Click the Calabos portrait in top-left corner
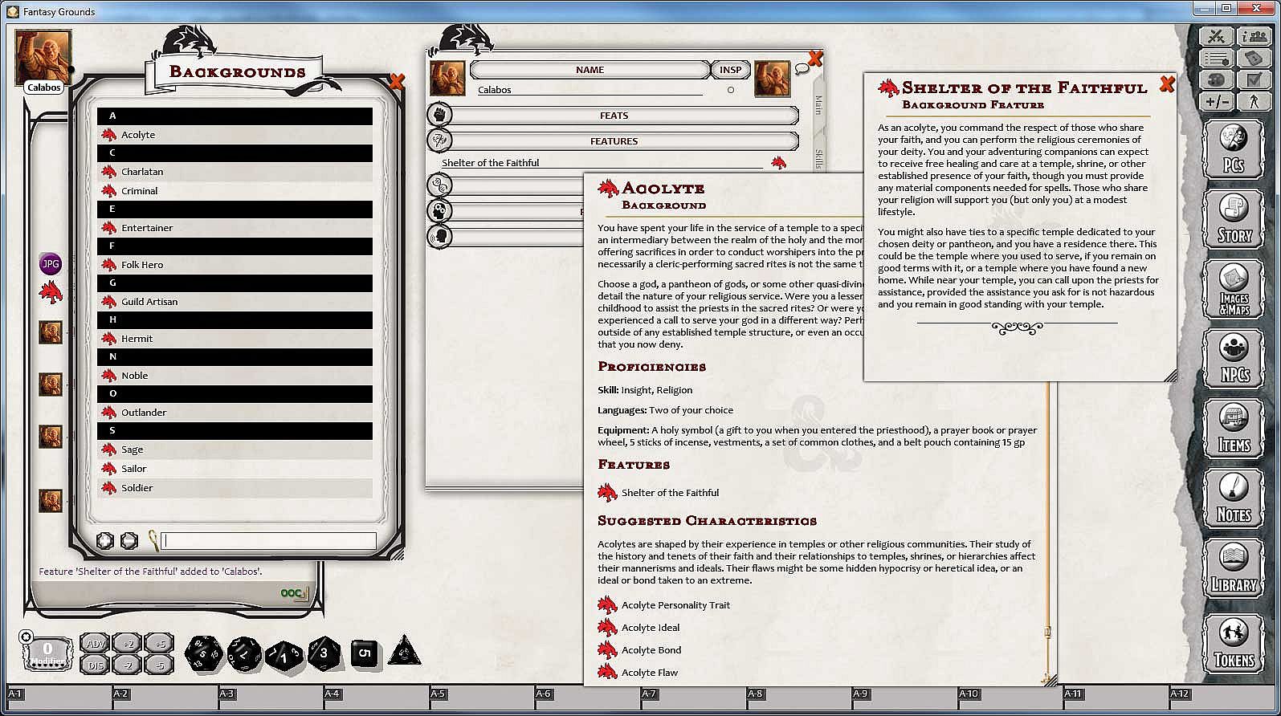The height and width of the screenshot is (716, 1281). [43, 57]
